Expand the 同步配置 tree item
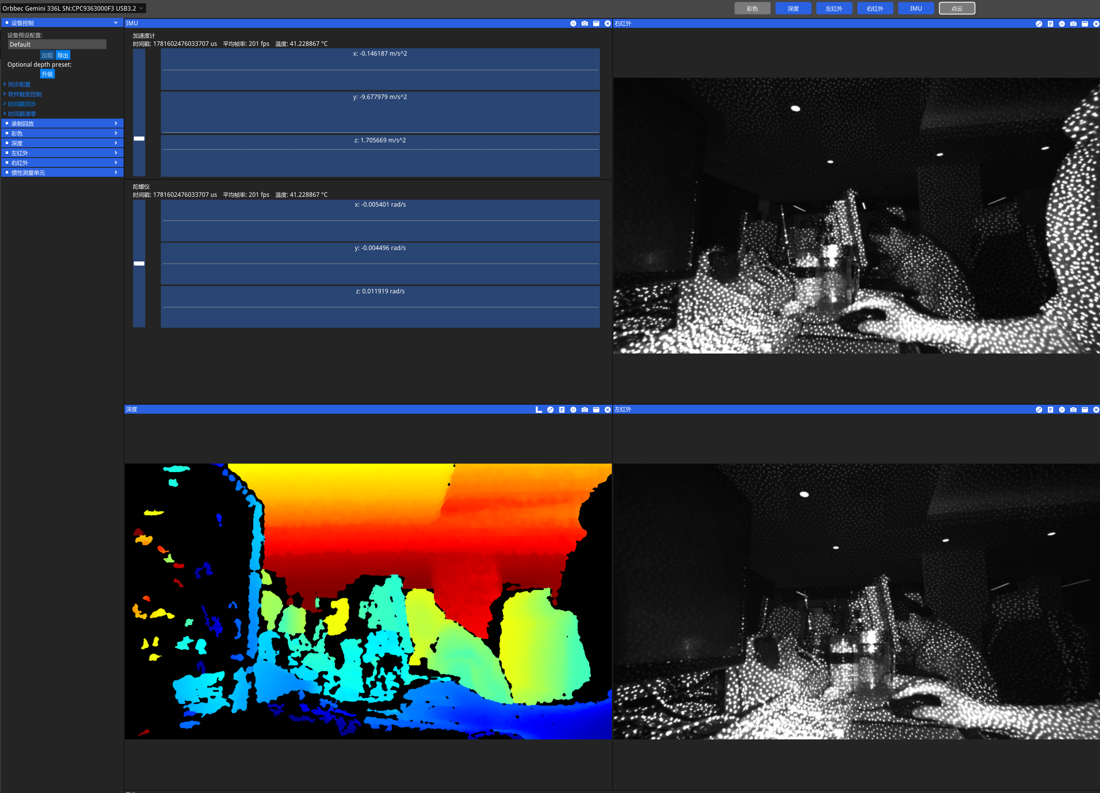The width and height of the screenshot is (1100, 793). [18, 84]
